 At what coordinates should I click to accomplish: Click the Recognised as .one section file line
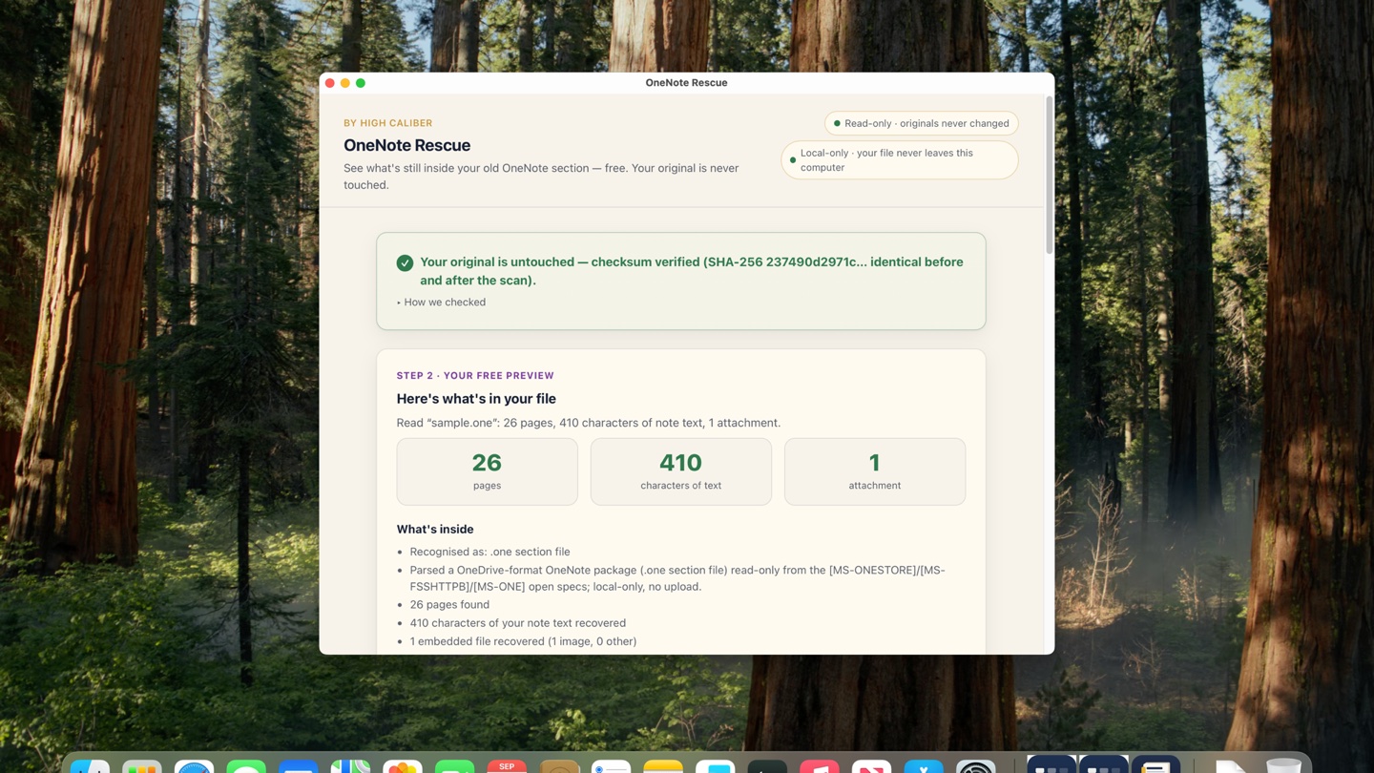click(x=489, y=552)
